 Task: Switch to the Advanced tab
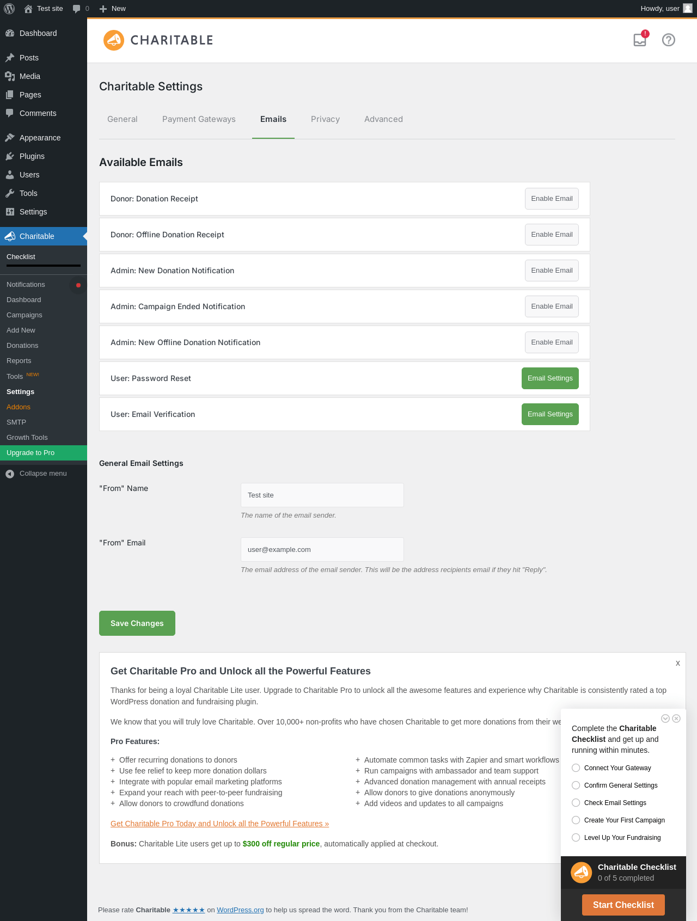383,119
